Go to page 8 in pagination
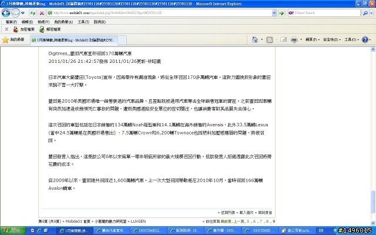The width and height of the screenshot is (376, 235). [267, 221]
